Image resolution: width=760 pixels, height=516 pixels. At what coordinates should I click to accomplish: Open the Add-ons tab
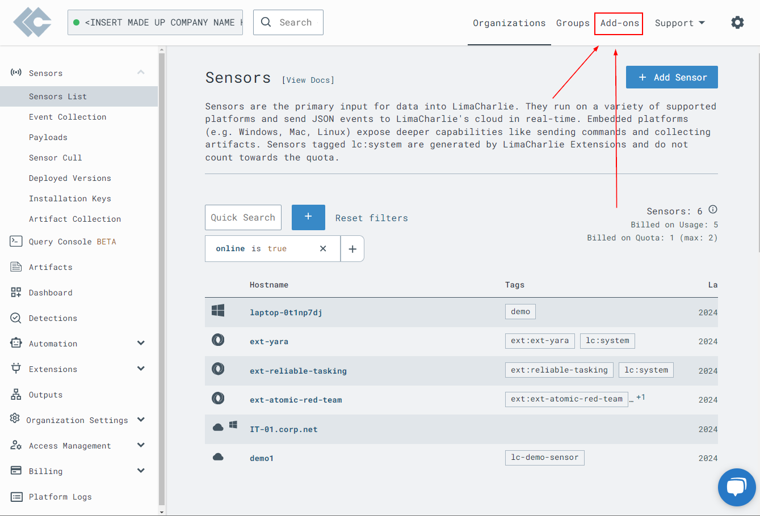click(619, 23)
